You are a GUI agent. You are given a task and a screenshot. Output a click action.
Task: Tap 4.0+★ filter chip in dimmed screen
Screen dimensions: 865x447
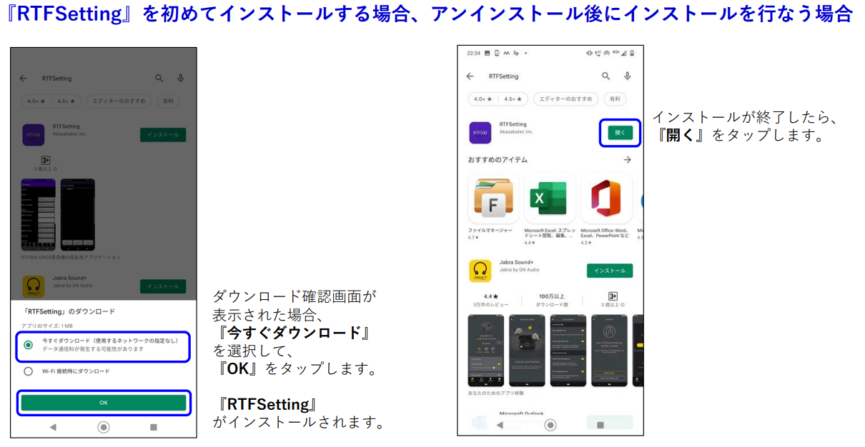tap(36, 101)
